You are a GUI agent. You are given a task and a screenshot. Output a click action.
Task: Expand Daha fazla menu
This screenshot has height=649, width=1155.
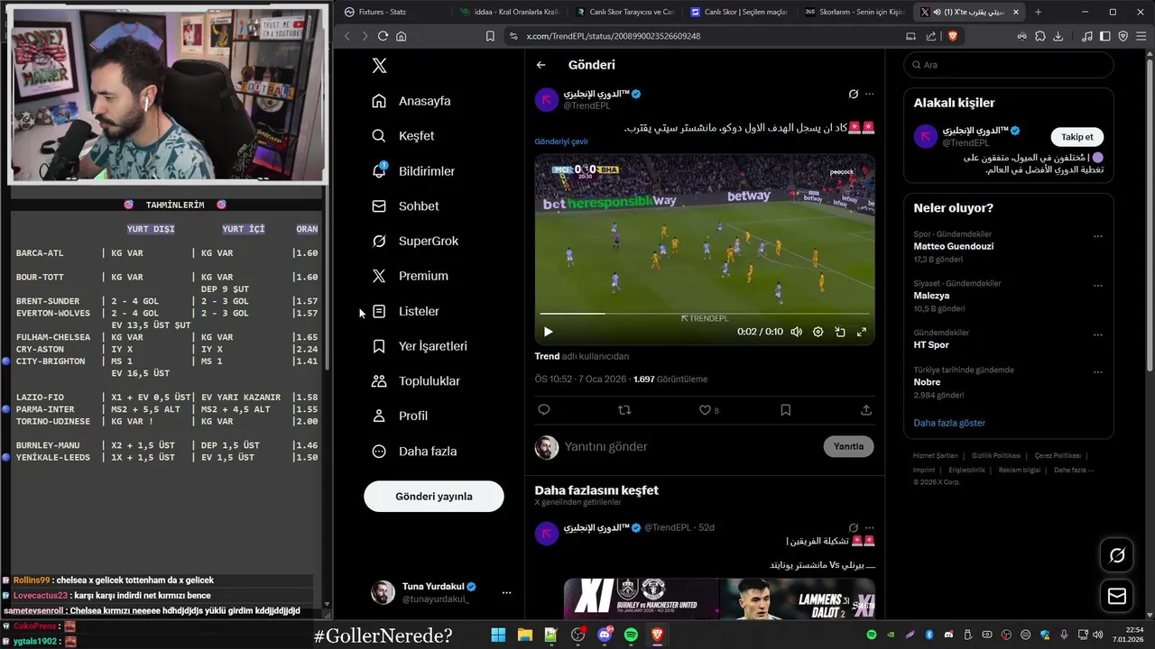click(414, 451)
